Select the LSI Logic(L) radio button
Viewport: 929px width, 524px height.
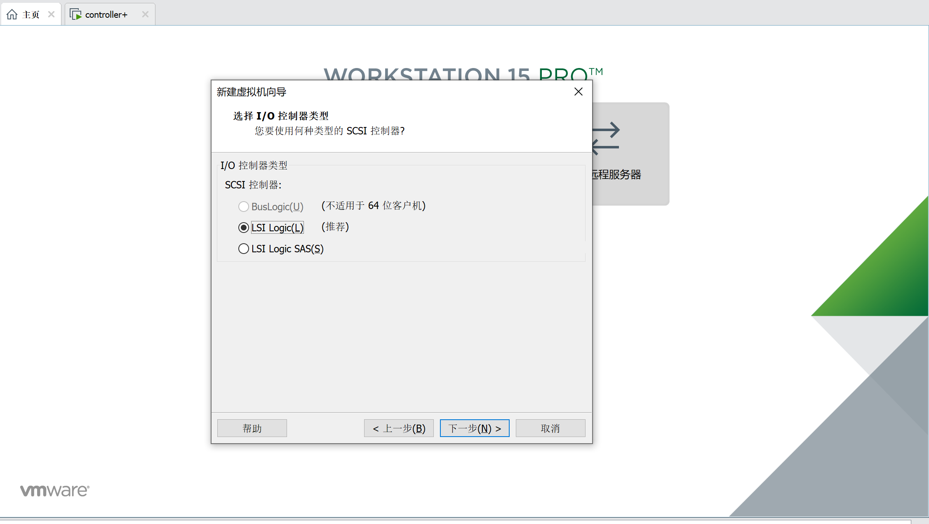pyautogui.click(x=244, y=228)
